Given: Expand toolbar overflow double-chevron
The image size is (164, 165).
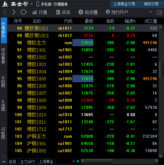Looking at the screenshot, I should click(151, 12).
